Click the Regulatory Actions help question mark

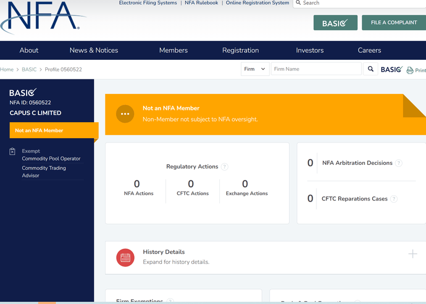point(224,166)
